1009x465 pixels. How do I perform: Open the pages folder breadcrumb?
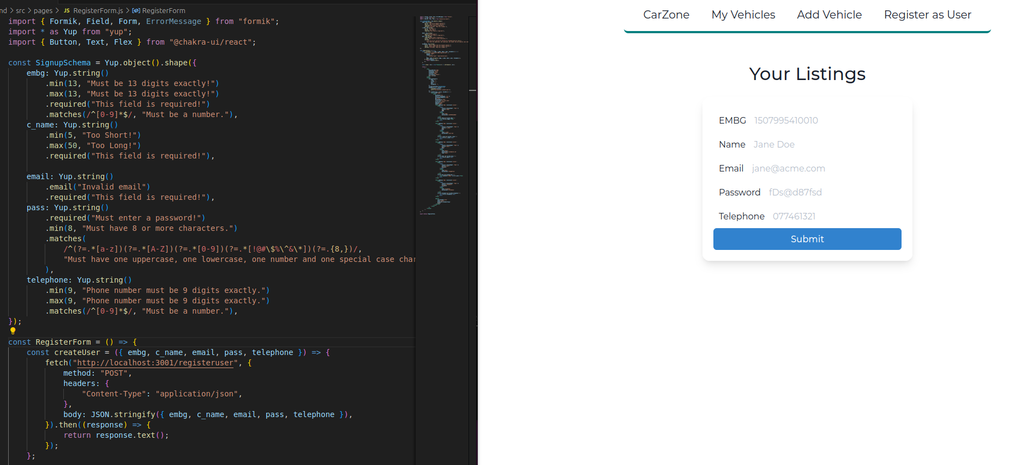[43, 10]
